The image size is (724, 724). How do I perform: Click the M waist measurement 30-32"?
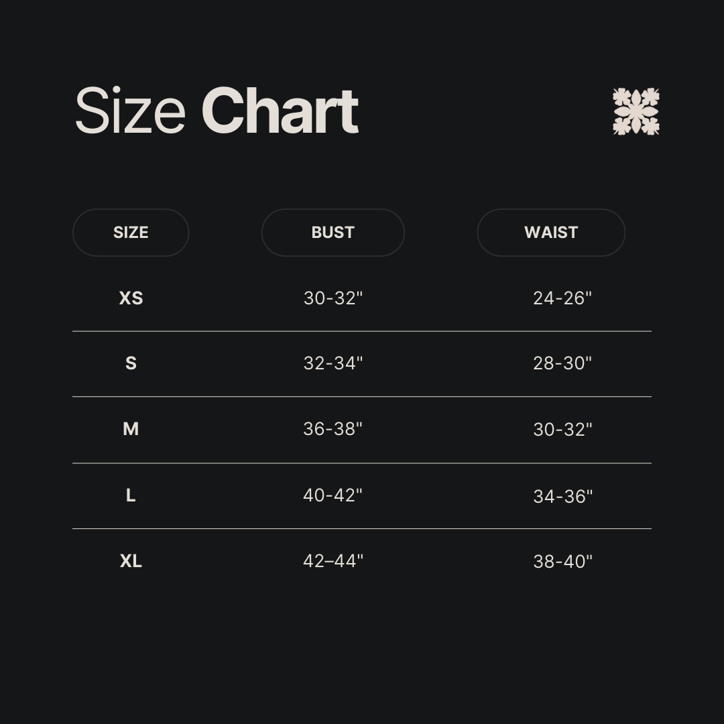pyautogui.click(x=562, y=430)
